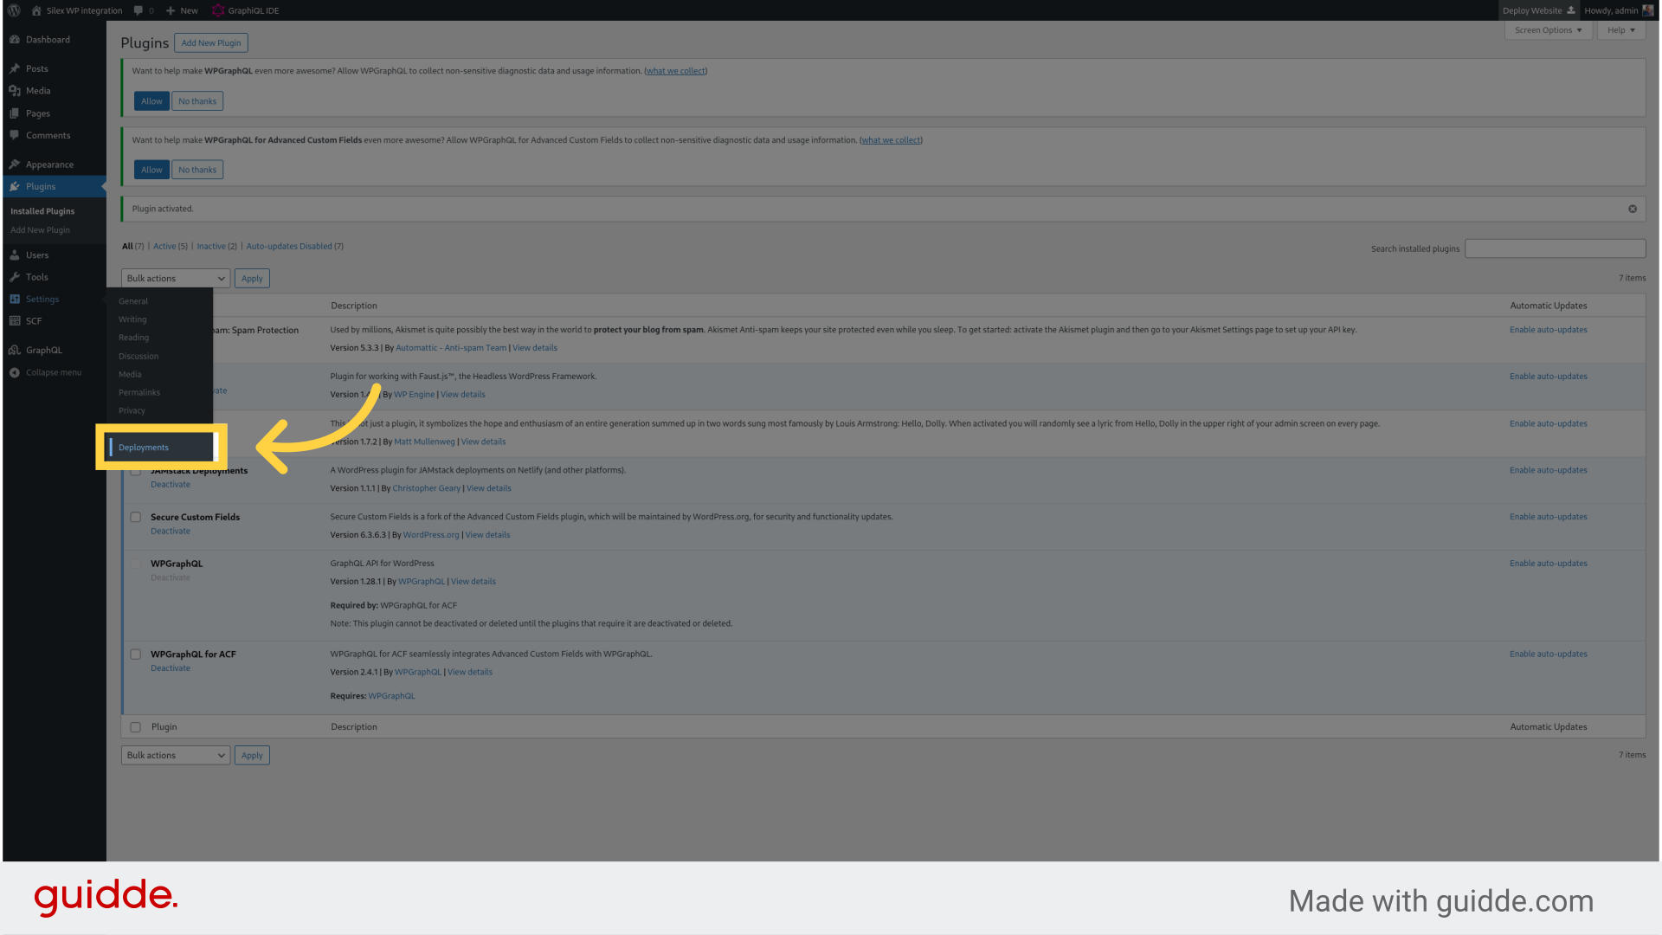The height and width of the screenshot is (935, 1662).
Task: Toggle the Secure Custom Fields checkbox
Action: pos(135,516)
